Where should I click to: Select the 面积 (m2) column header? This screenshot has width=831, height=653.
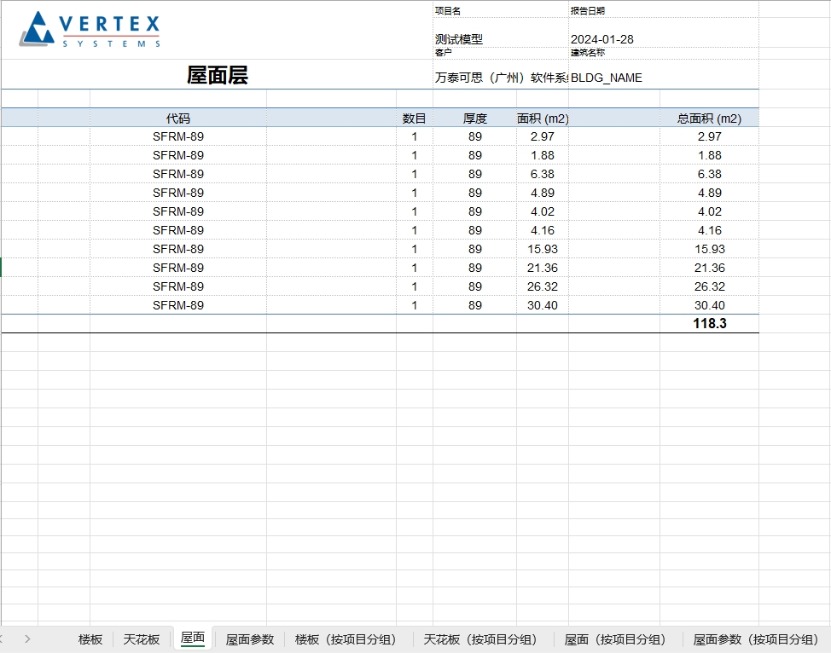[543, 118]
